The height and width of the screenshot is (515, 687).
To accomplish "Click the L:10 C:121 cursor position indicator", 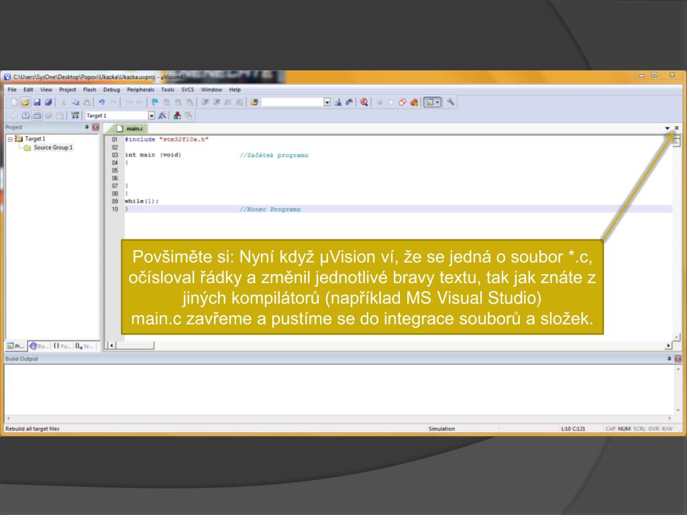I will click(x=573, y=428).
